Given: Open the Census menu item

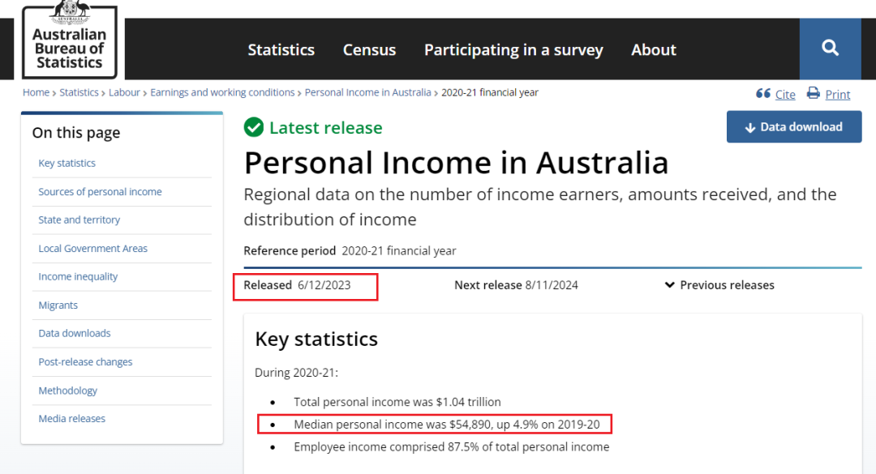Looking at the screenshot, I should tap(369, 49).
